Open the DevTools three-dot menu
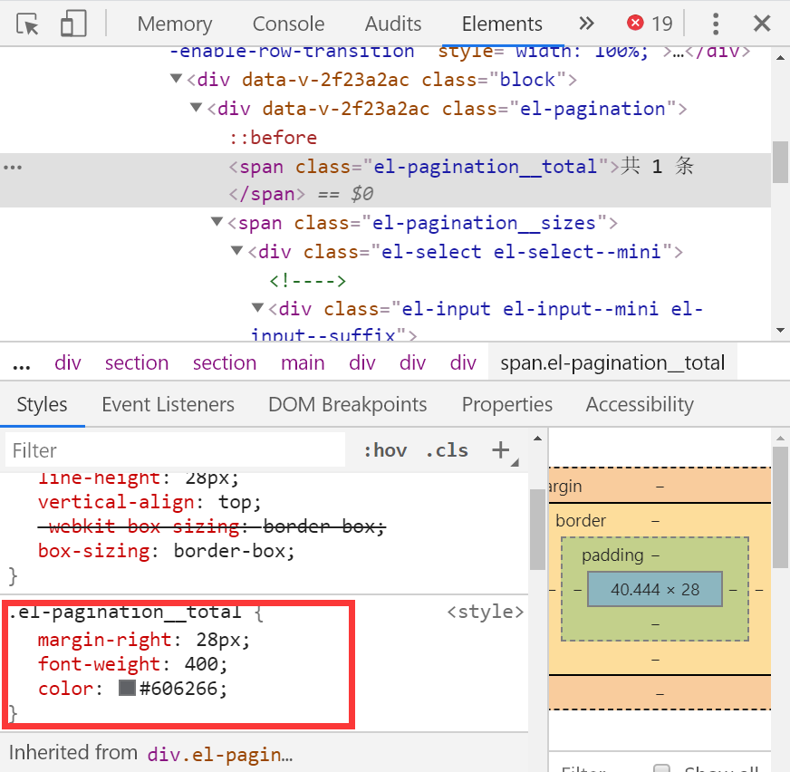 pos(716,24)
